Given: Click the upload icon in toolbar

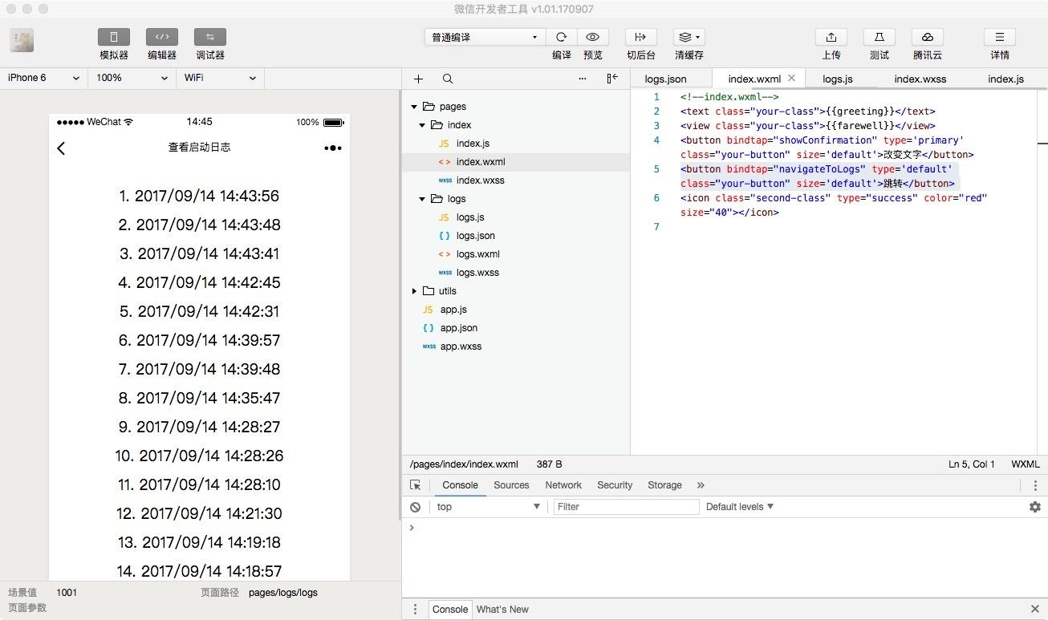Looking at the screenshot, I should click(x=831, y=37).
